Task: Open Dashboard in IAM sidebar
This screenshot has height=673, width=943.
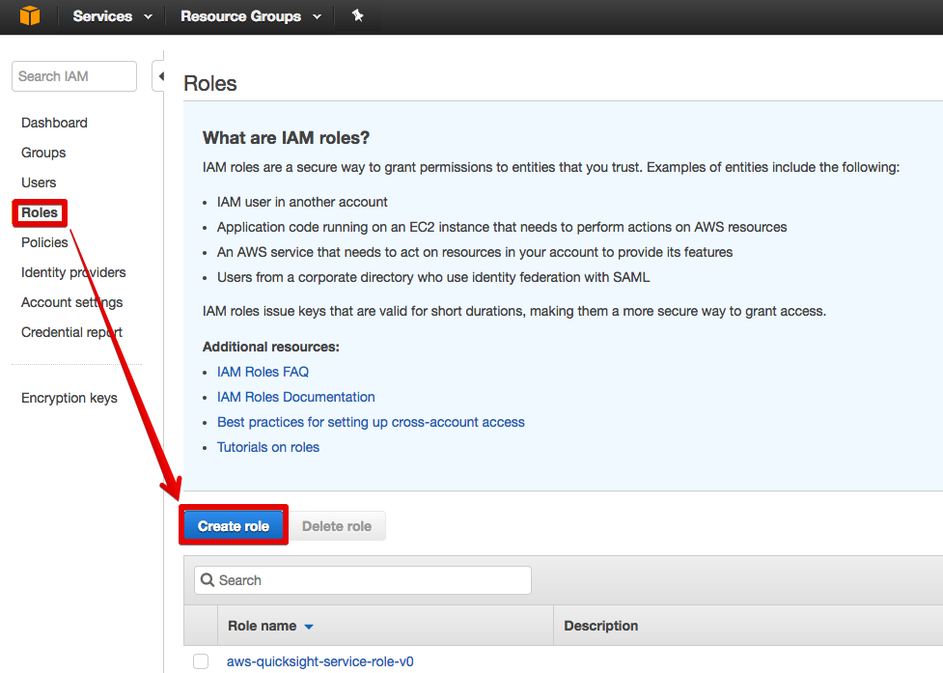Action: click(54, 123)
